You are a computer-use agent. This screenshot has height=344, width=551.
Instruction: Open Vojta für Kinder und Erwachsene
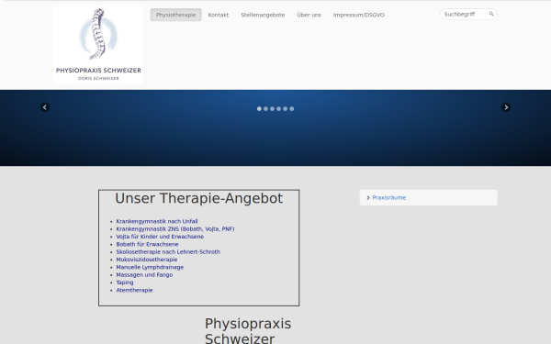pos(160,237)
